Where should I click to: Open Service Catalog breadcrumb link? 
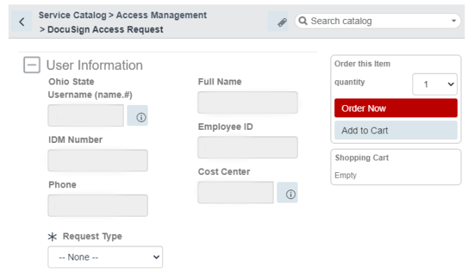(72, 15)
